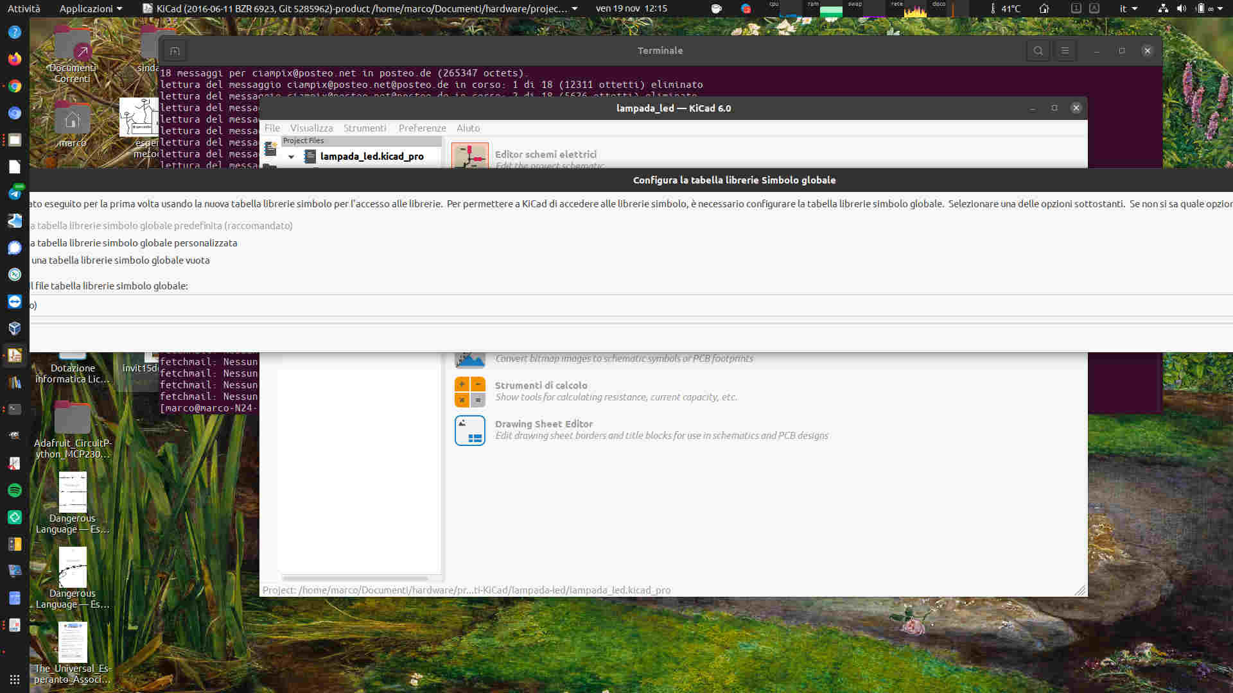This screenshot has width=1233, height=693.
Task: Click the Attività button
Action: (24, 8)
